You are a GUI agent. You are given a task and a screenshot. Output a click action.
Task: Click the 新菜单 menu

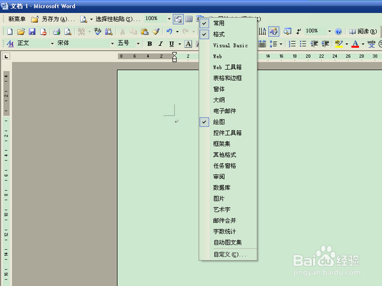(17, 19)
